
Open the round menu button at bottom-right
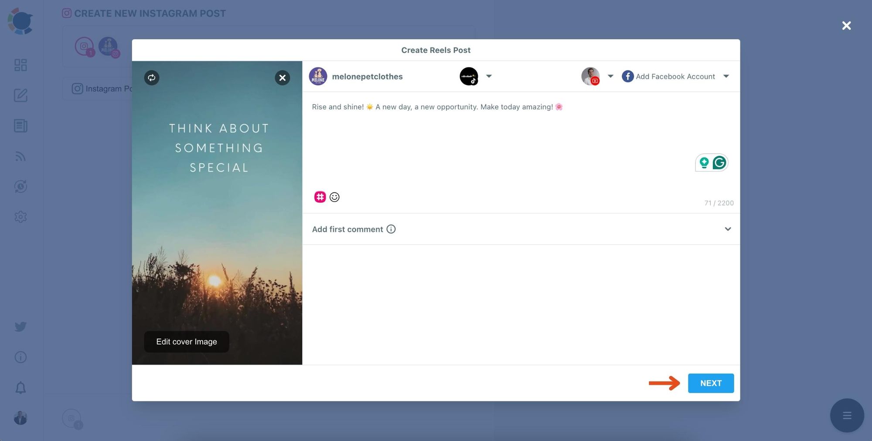tap(847, 415)
